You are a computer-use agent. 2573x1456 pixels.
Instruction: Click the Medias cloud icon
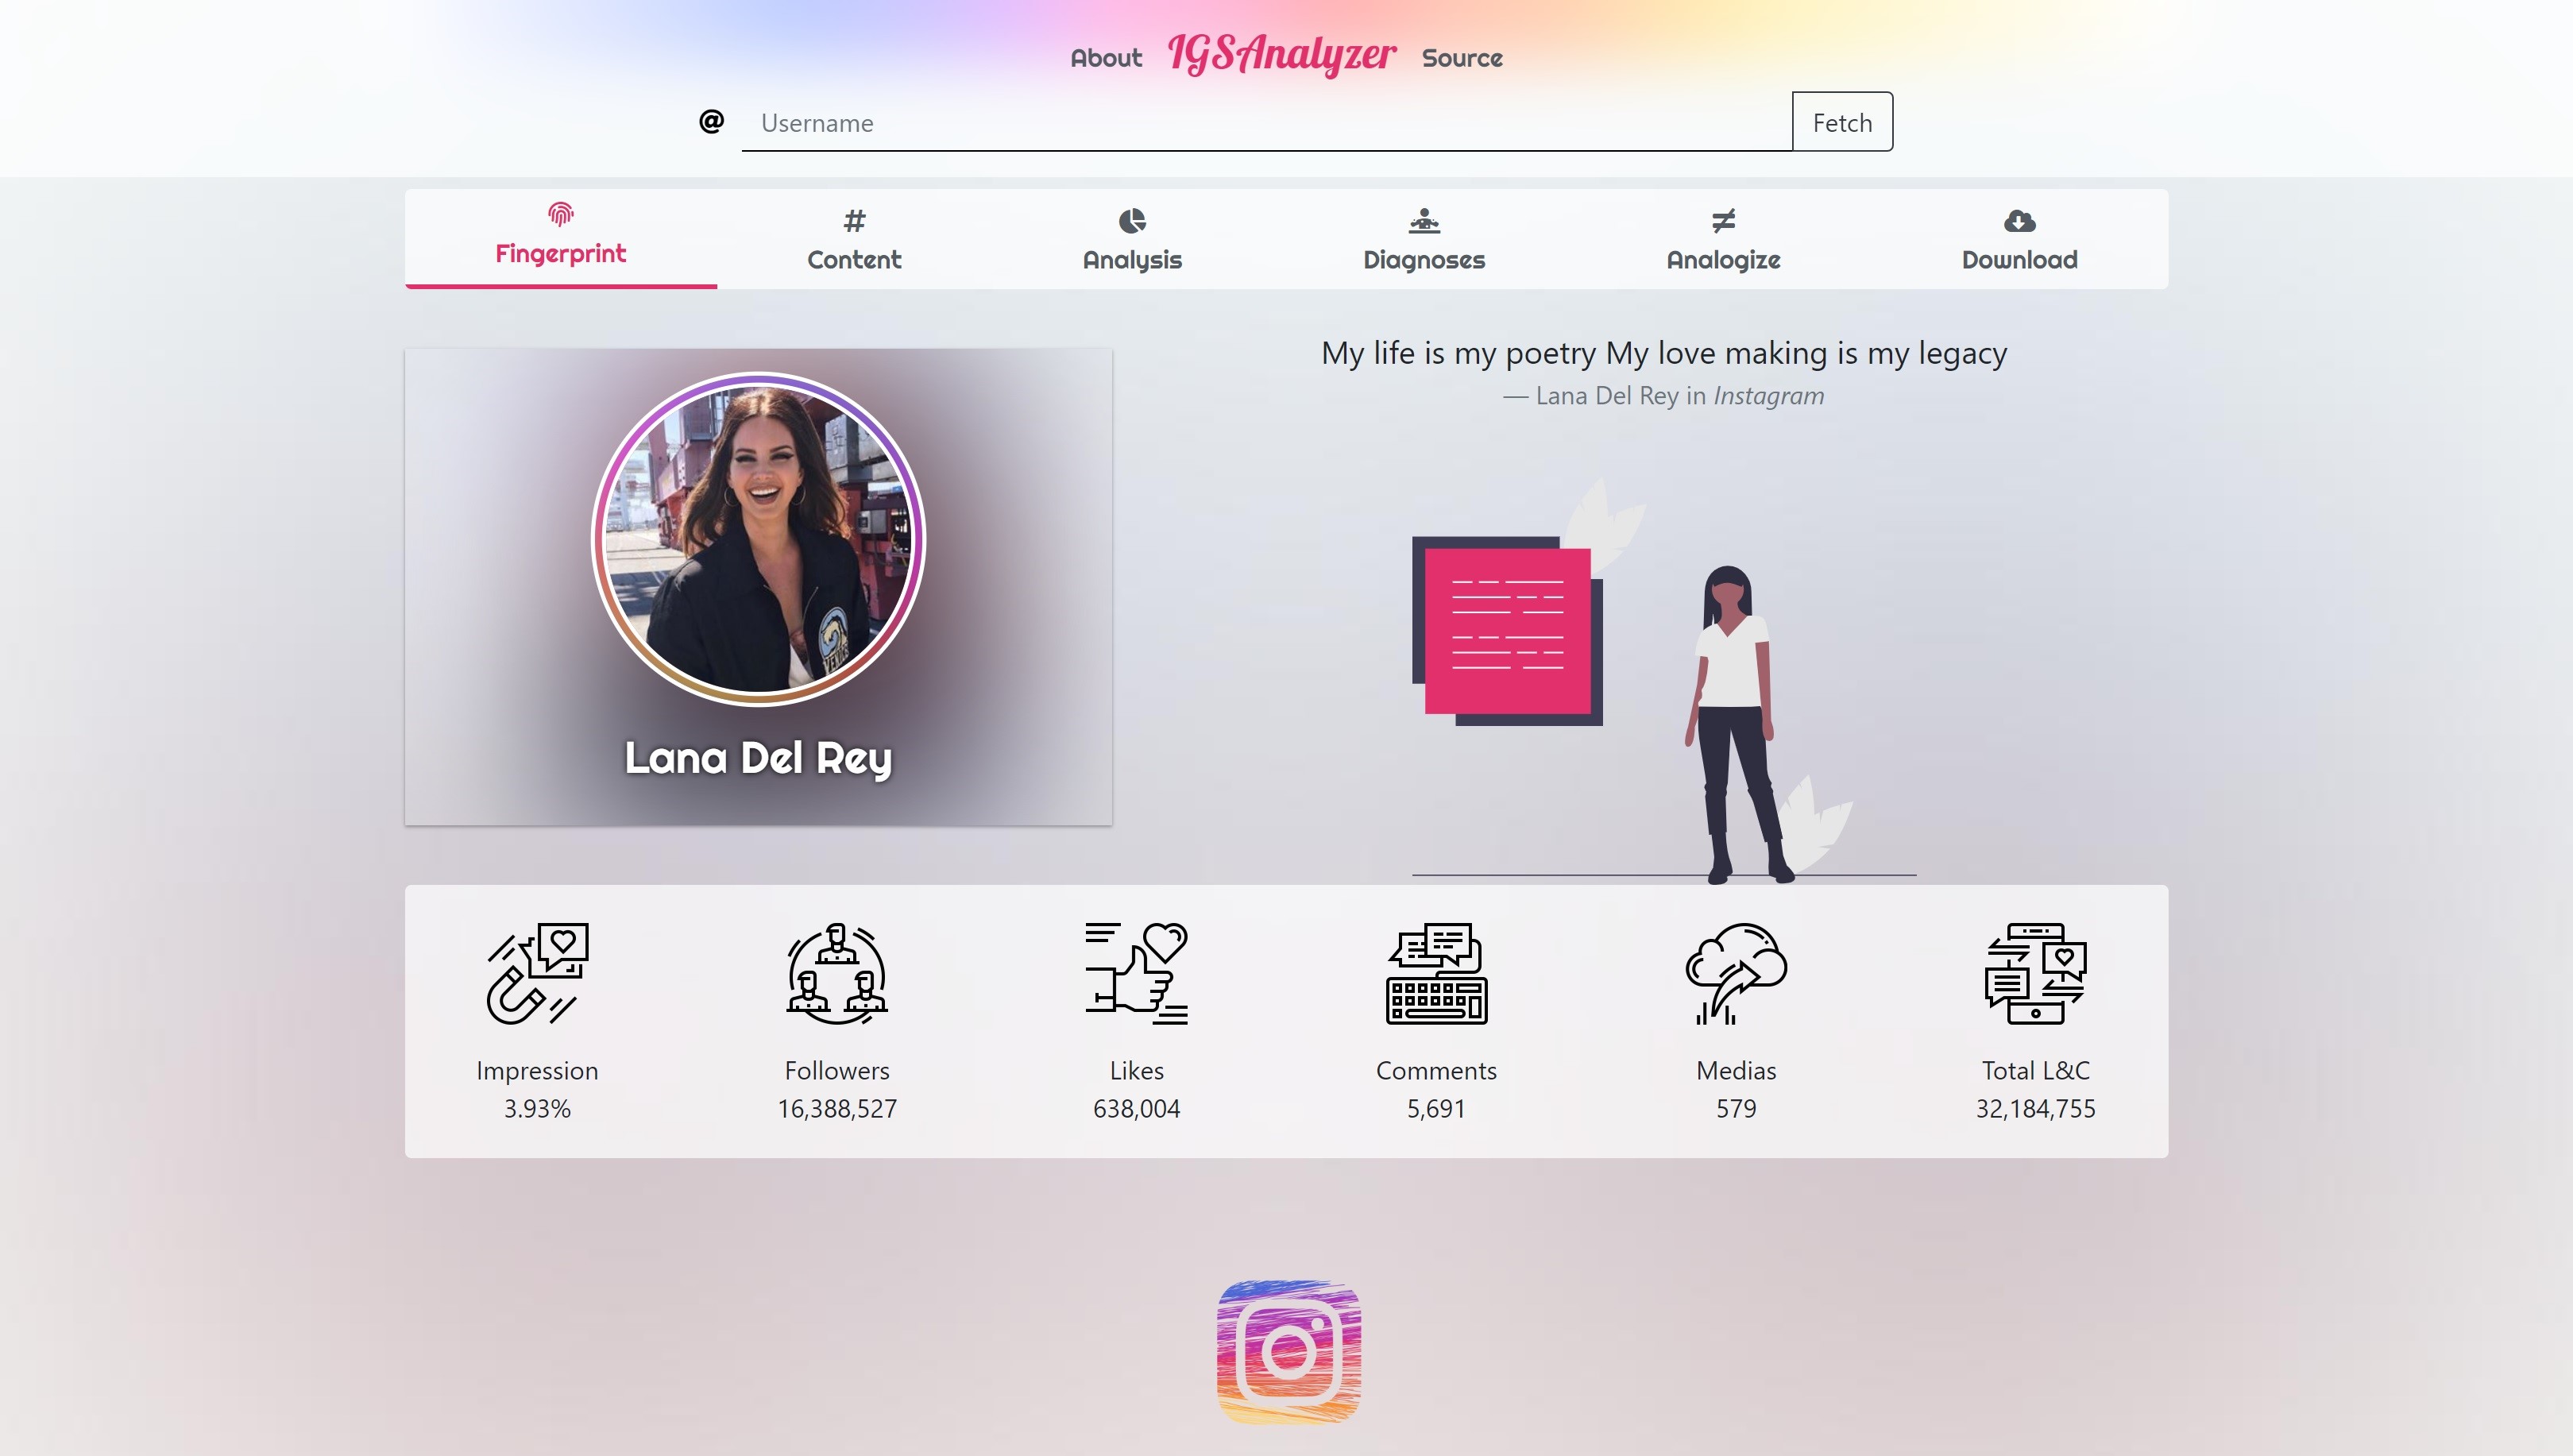pos(1736,973)
